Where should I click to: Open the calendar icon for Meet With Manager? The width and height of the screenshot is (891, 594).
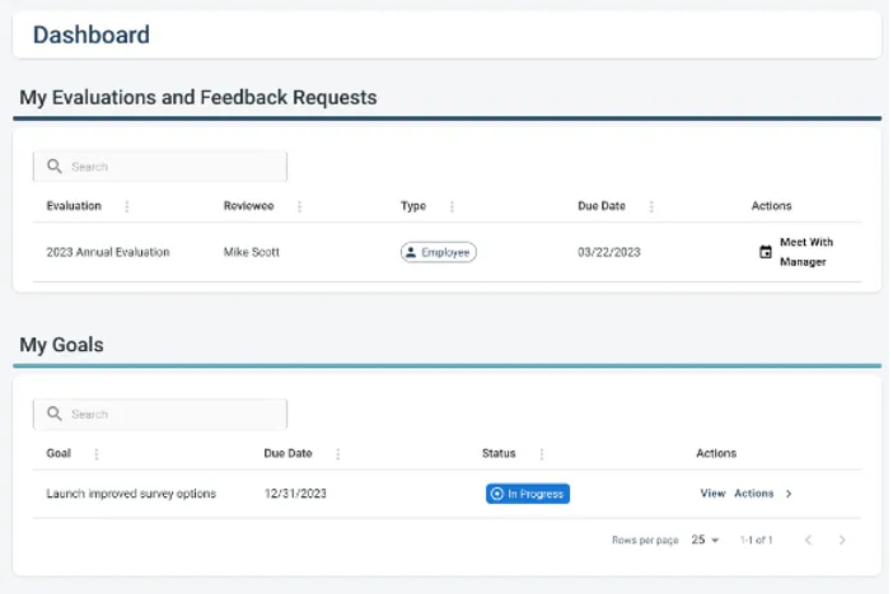[x=765, y=252]
